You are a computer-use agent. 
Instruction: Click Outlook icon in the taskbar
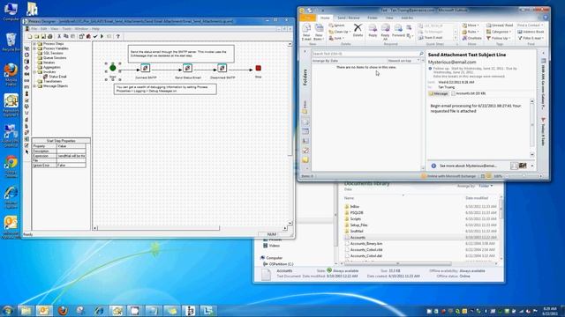point(44,310)
